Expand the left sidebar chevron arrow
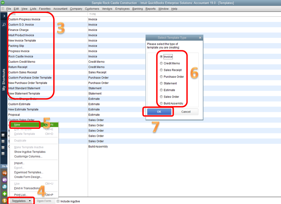 point(4,16)
